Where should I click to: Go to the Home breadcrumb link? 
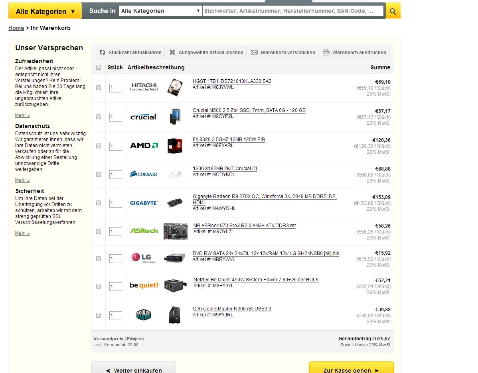point(16,28)
